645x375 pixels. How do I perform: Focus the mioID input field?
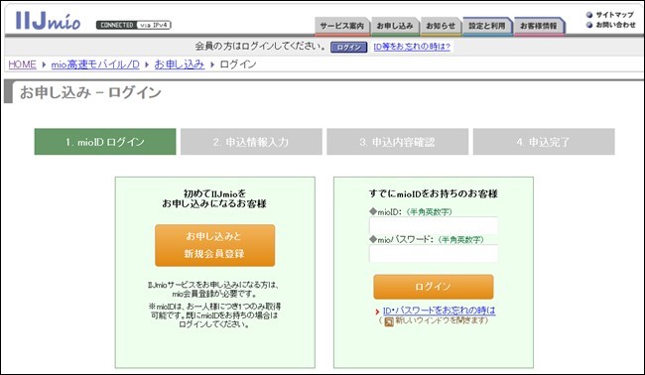[434, 226]
